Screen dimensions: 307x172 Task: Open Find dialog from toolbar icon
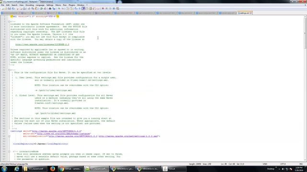click(x=50, y=9)
